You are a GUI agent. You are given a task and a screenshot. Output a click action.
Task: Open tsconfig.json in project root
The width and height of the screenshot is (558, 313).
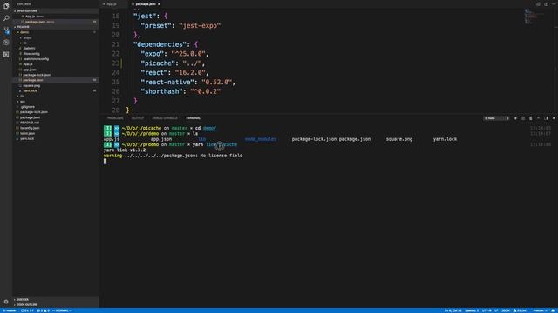[30, 128]
